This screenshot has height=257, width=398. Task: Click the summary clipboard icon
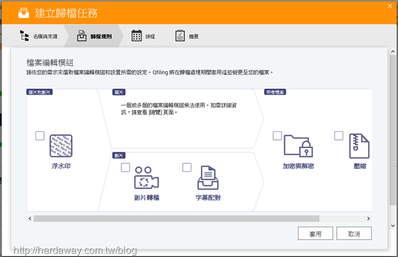coord(180,35)
